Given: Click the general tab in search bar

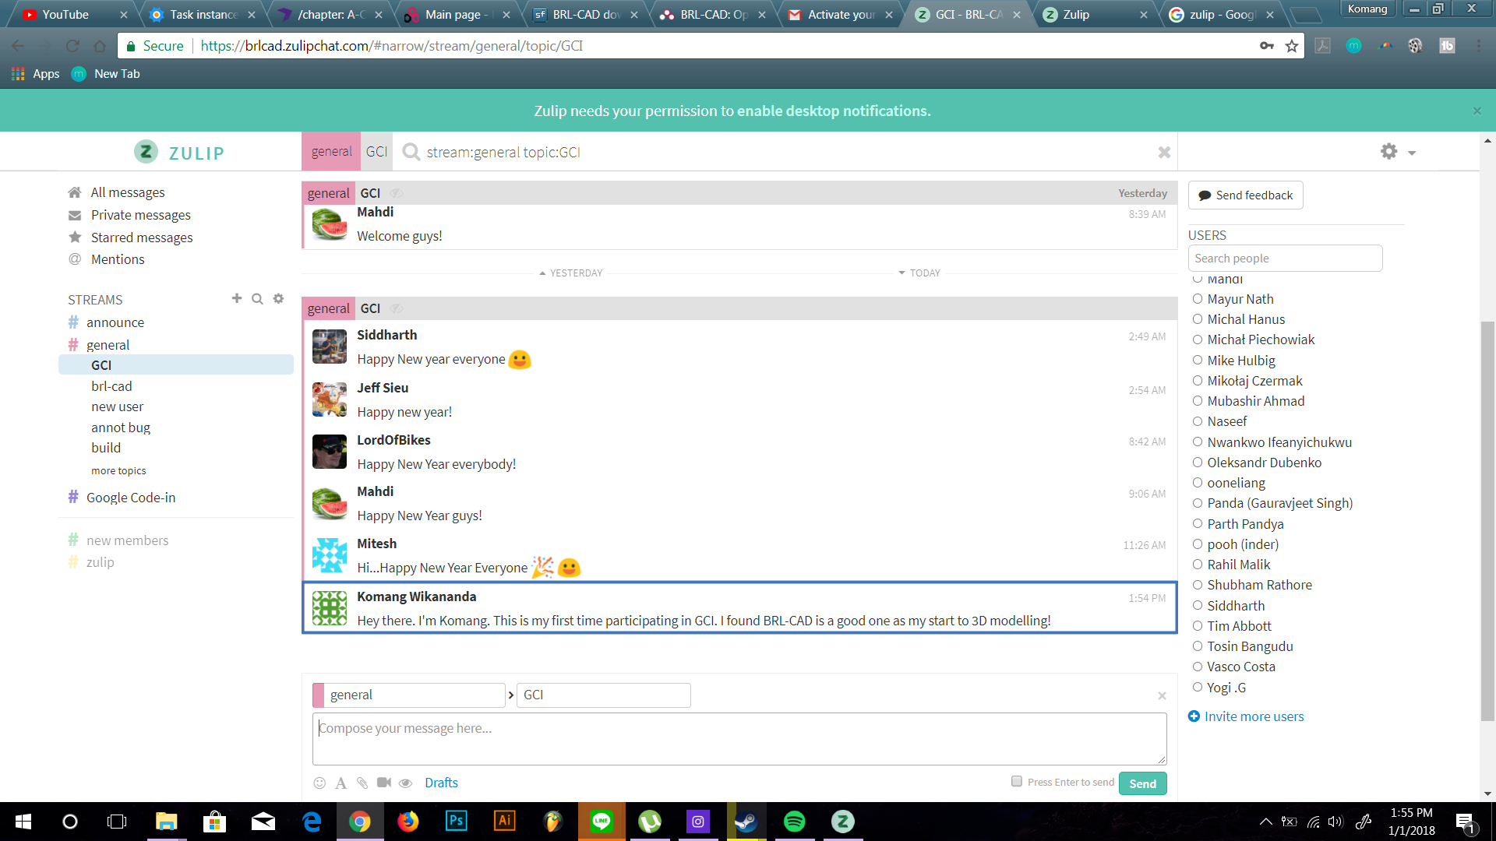Looking at the screenshot, I should pyautogui.click(x=331, y=151).
